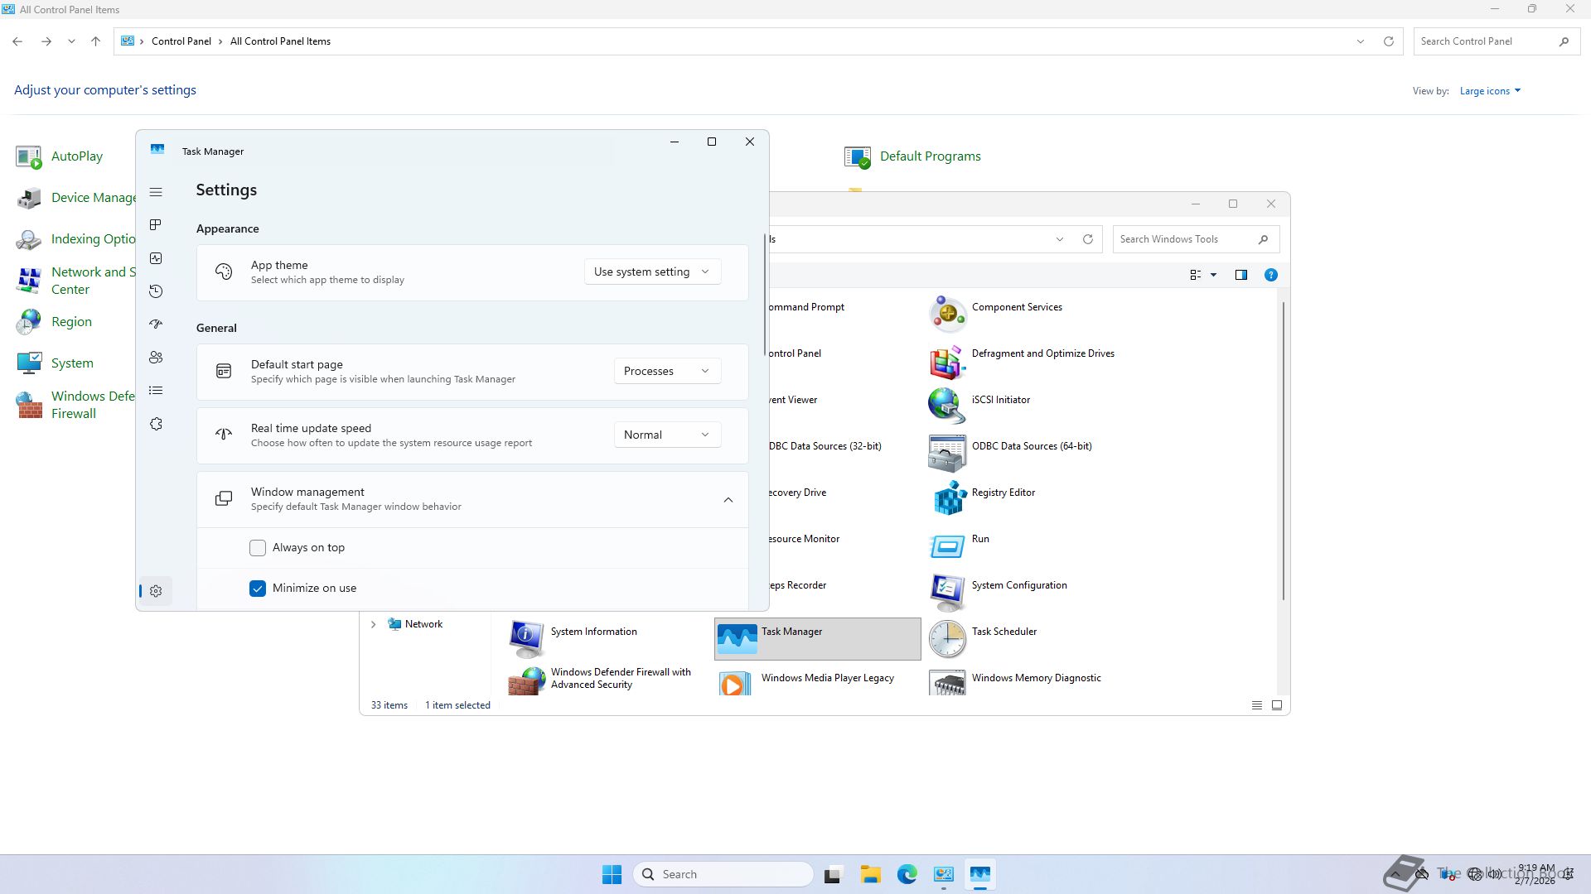Open the Default start page dropdown
The height and width of the screenshot is (894, 1591).
[666, 371]
